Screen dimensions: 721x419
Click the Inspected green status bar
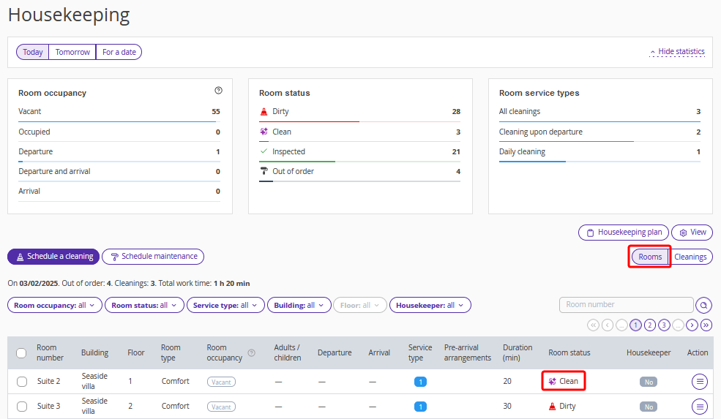click(297, 161)
